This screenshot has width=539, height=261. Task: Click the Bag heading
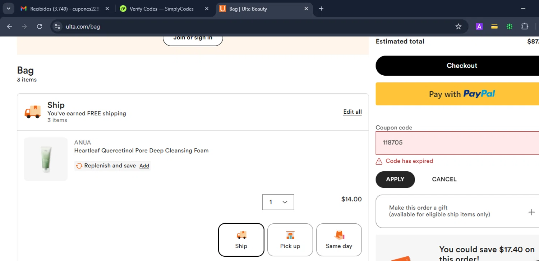pos(25,70)
